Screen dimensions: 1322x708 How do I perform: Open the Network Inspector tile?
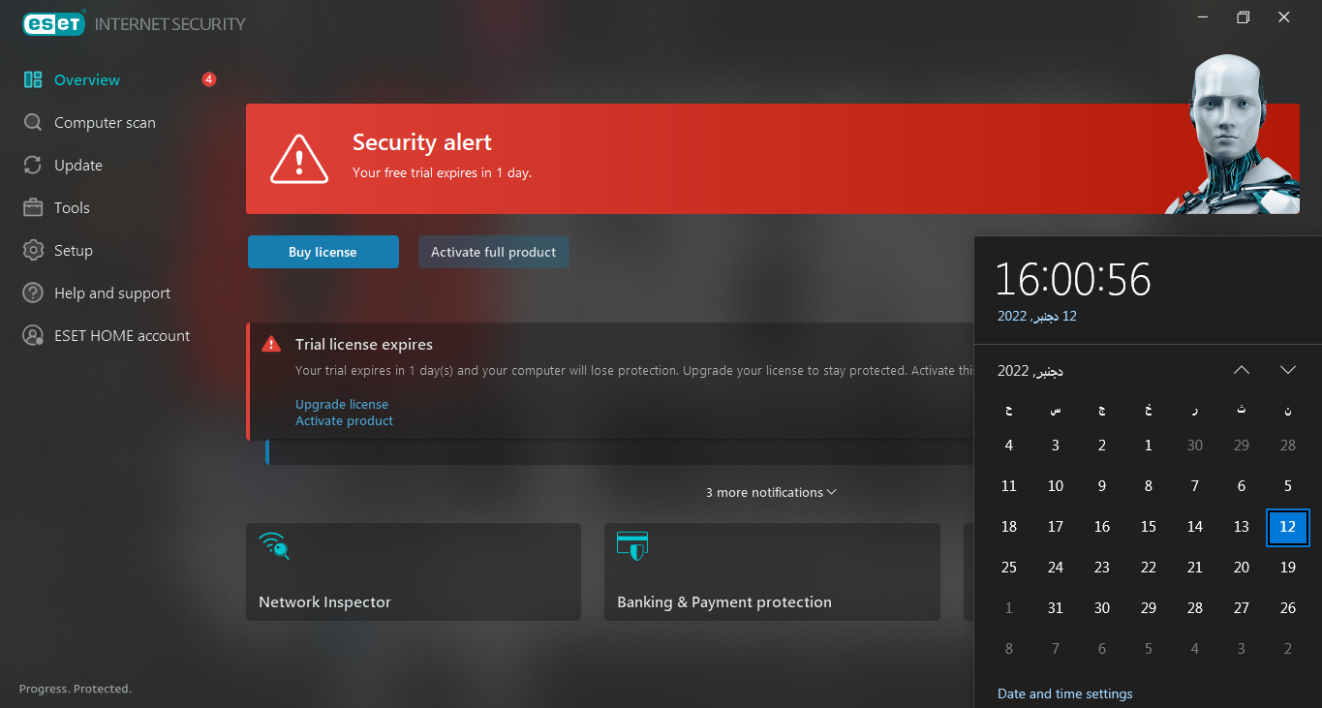point(414,572)
